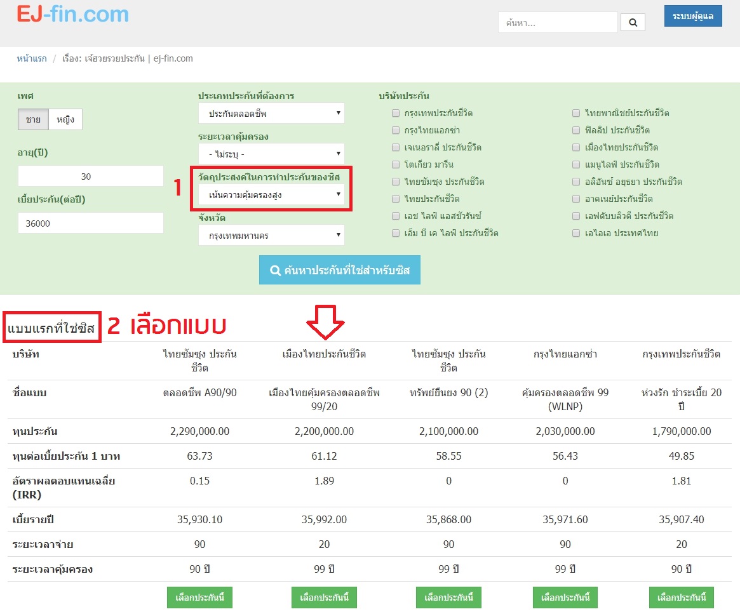The height and width of the screenshot is (614, 740).
Task: Click the EJ-fin.com logo
Action: coord(72,14)
